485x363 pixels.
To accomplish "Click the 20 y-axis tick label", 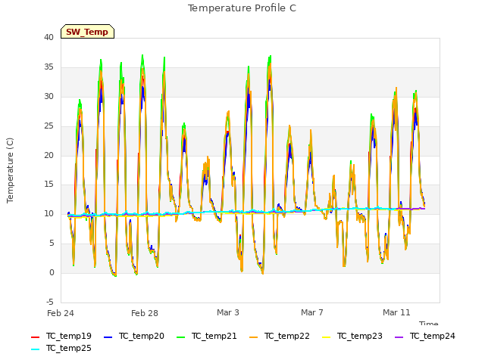I will [x=48, y=156].
